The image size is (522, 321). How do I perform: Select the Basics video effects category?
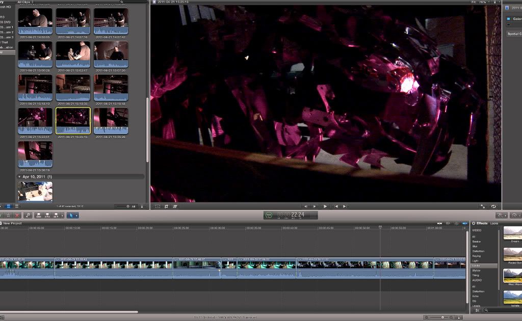[477, 242]
